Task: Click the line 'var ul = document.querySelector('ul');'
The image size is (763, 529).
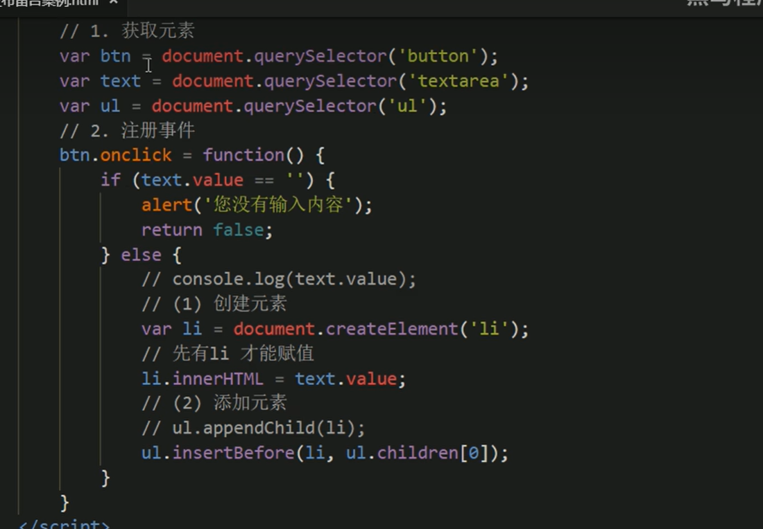Action: tap(253, 106)
